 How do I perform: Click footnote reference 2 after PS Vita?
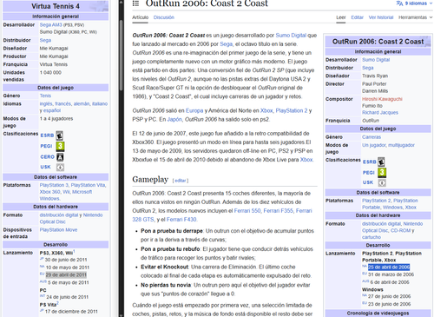tap(57, 303)
